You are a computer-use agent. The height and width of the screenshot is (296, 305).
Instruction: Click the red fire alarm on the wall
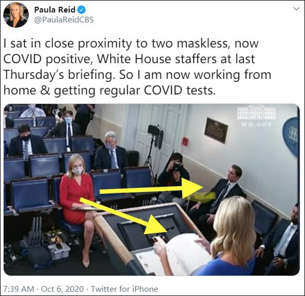185,141
